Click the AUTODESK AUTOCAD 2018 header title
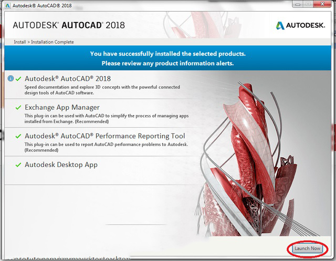The height and width of the screenshot is (261, 336). pos(69,25)
